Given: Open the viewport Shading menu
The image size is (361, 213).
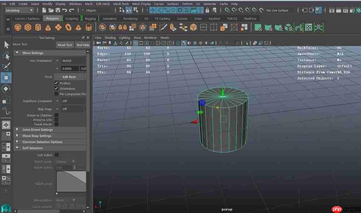Looking at the screenshot, I should (x=110, y=38).
